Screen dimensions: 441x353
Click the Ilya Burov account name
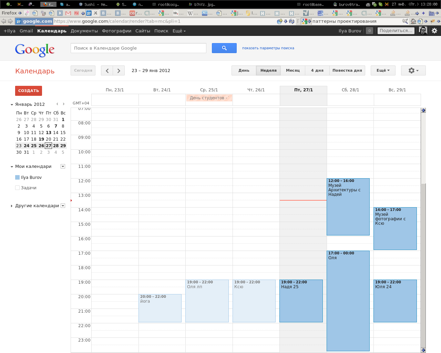(x=350, y=31)
